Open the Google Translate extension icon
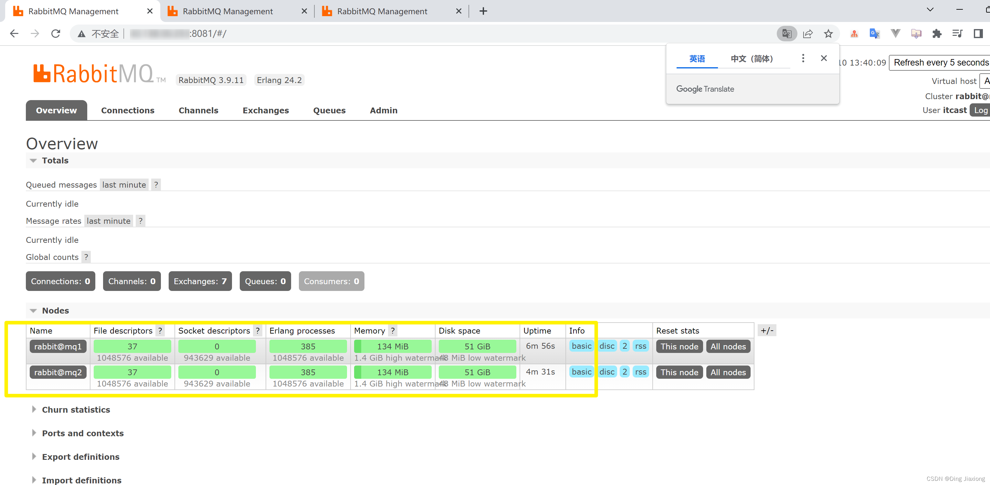This screenshot has width=990, height=485. [874, 34]
